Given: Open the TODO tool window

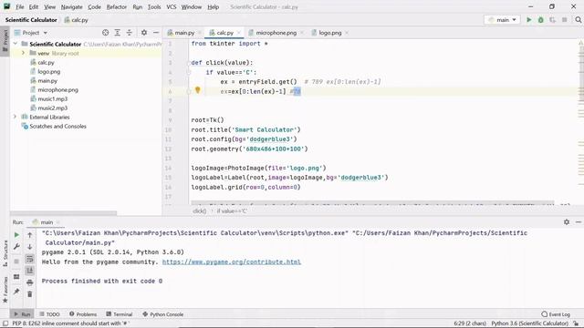Looking at the screenshot, I should coord(49,314).
